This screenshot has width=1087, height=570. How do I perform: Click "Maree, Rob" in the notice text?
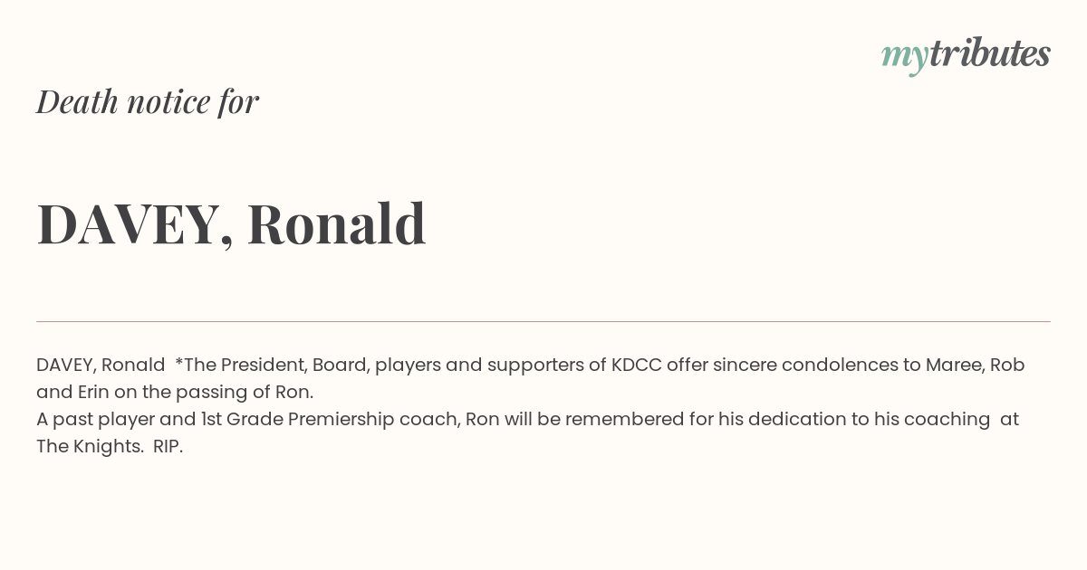(975, 365)
